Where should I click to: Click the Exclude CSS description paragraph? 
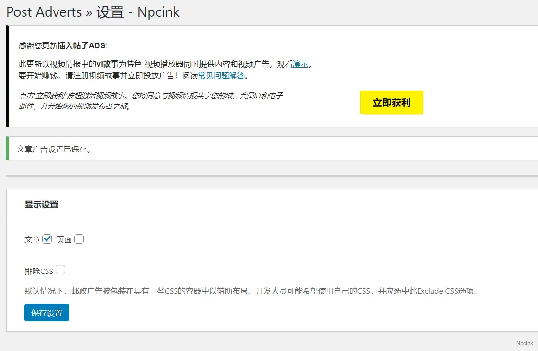pos(252,291)
